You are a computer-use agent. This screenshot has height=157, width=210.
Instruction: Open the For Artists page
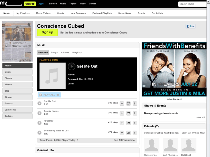click(157, 13)
